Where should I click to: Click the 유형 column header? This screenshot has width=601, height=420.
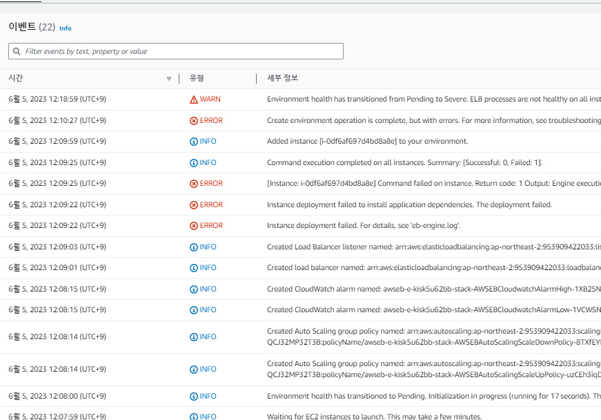click(197, 78)
